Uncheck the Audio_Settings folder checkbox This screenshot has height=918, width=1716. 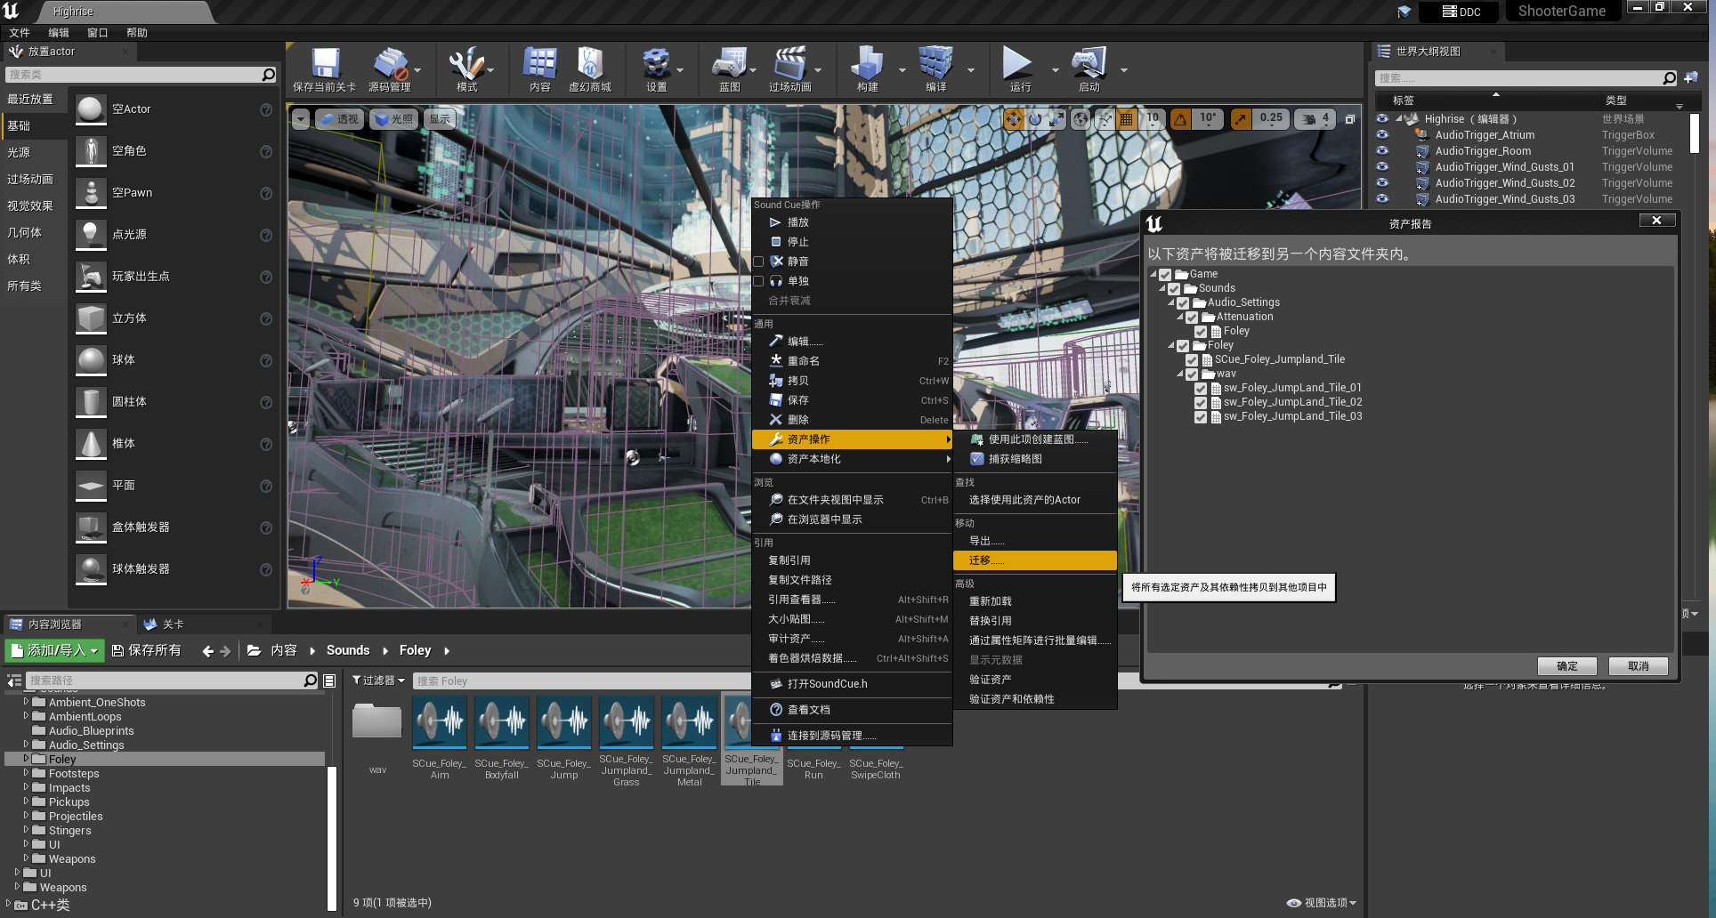(1183, 302)
